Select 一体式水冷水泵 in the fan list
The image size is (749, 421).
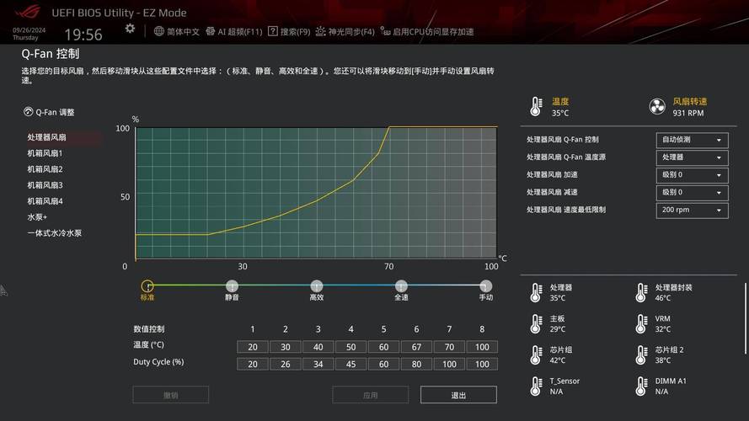click(x=55, y=233)
